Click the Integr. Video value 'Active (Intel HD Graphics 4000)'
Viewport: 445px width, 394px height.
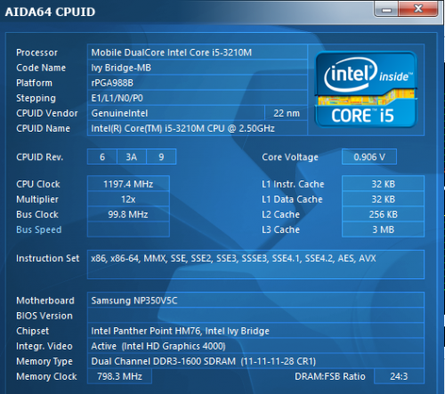click(255, 346)
